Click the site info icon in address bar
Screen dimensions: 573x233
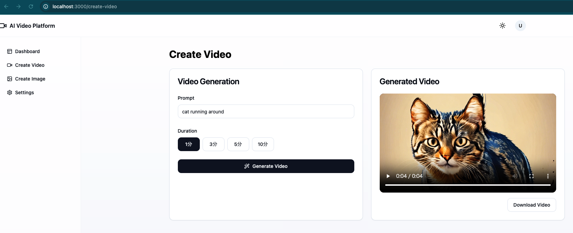46,7
